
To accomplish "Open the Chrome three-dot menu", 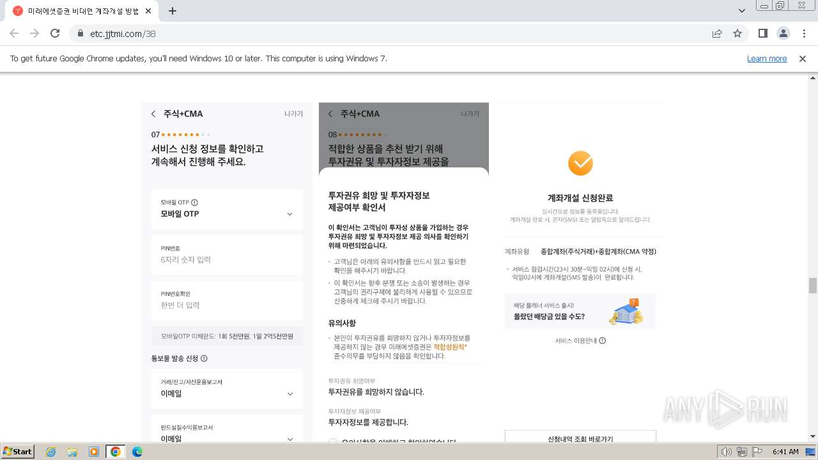I will (x=804, y=33).
